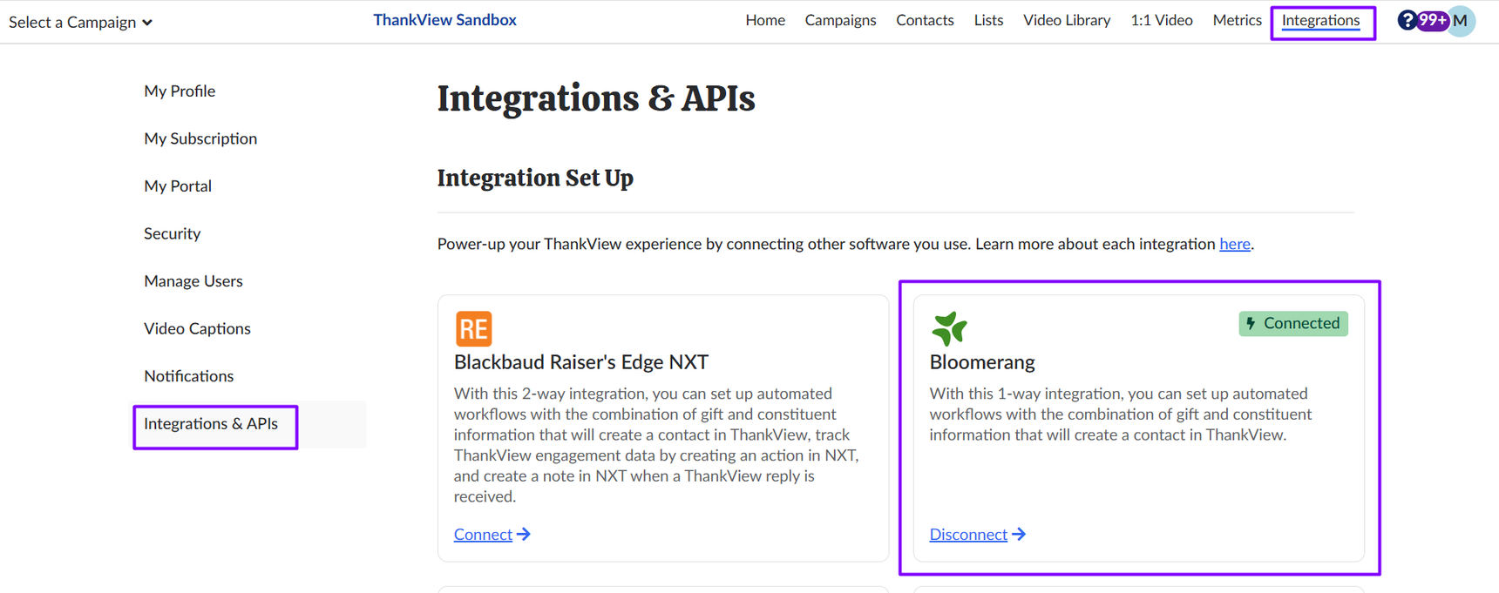Image resolution: width=1499 pixels, height=593 pixels.
Task: Click the green Bloomerang logo icon
Action: 949,328
